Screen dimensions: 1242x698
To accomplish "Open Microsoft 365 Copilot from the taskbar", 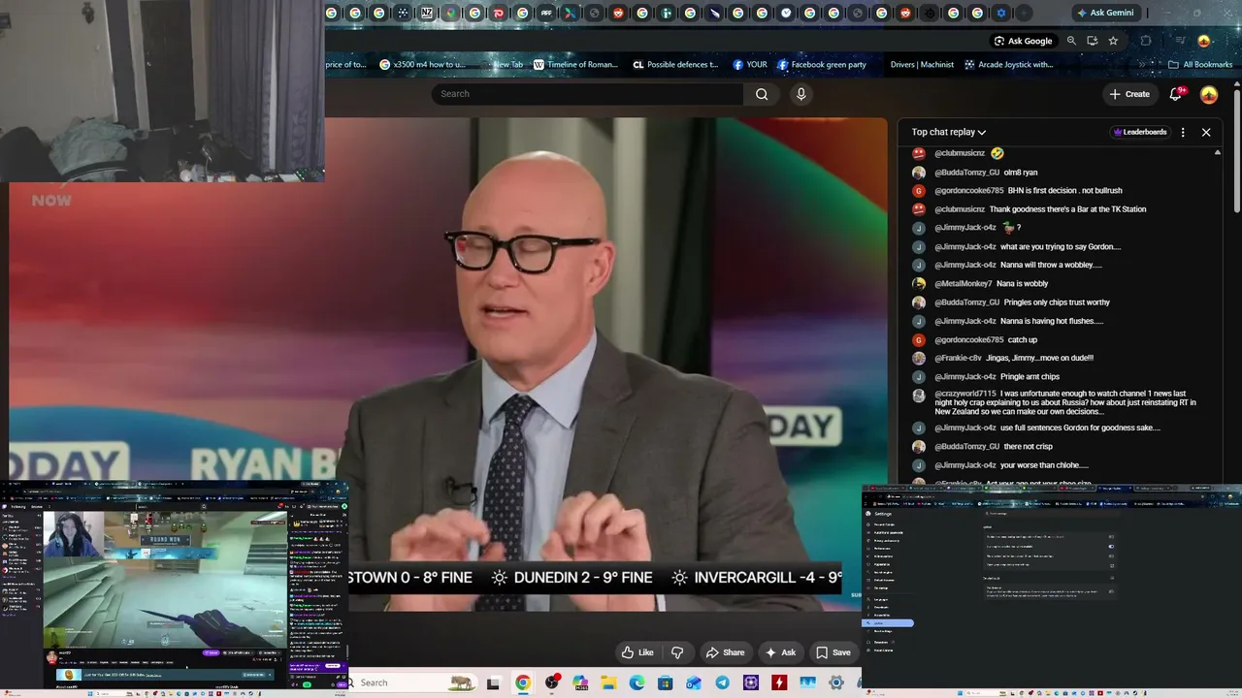I will 580,683.
